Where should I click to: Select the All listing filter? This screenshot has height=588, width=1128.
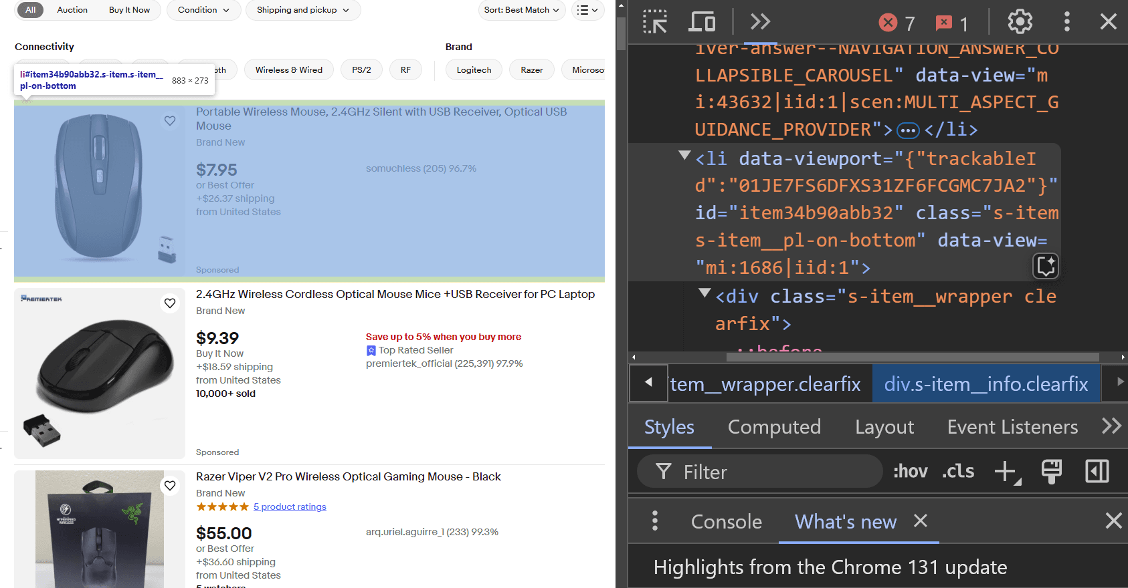tap(31, 10)
